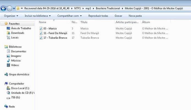191x110 pixels.
Task: Select file 03 - Marica
Action: tap(50, 29)
